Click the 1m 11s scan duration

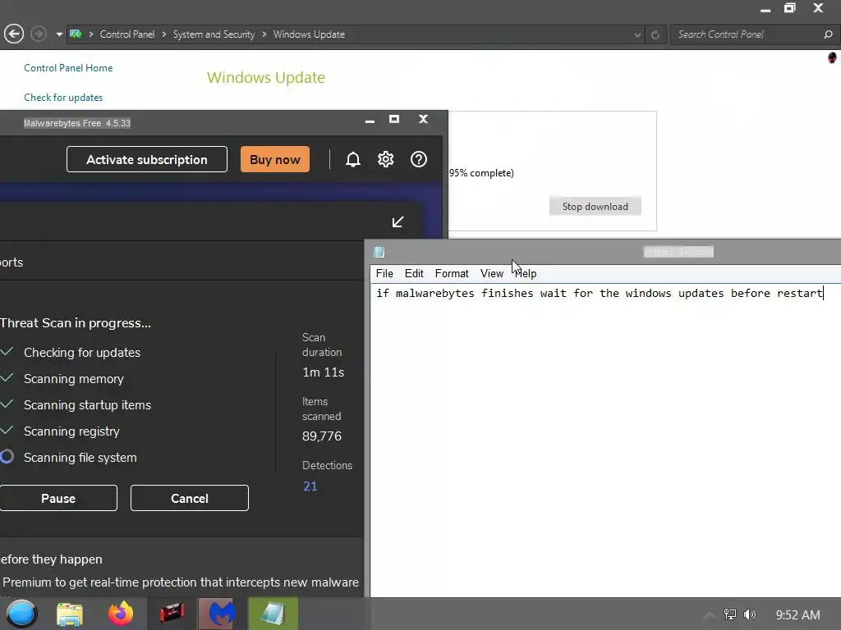(x=324, y=372)
